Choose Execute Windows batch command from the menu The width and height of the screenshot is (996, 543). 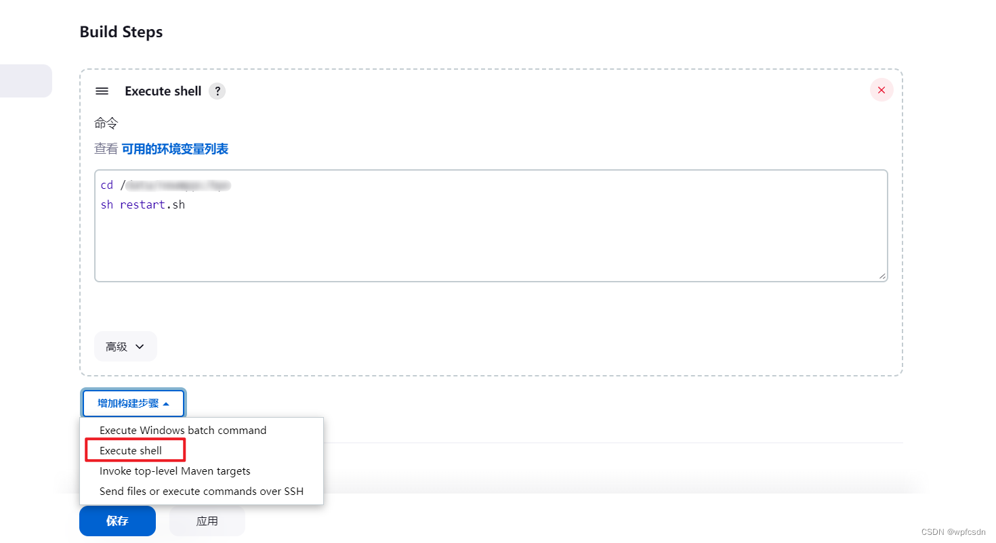tap(183, 430)
